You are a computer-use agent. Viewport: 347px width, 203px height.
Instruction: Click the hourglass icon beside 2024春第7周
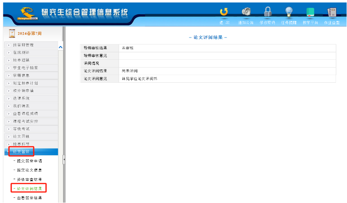pos(12,33)
